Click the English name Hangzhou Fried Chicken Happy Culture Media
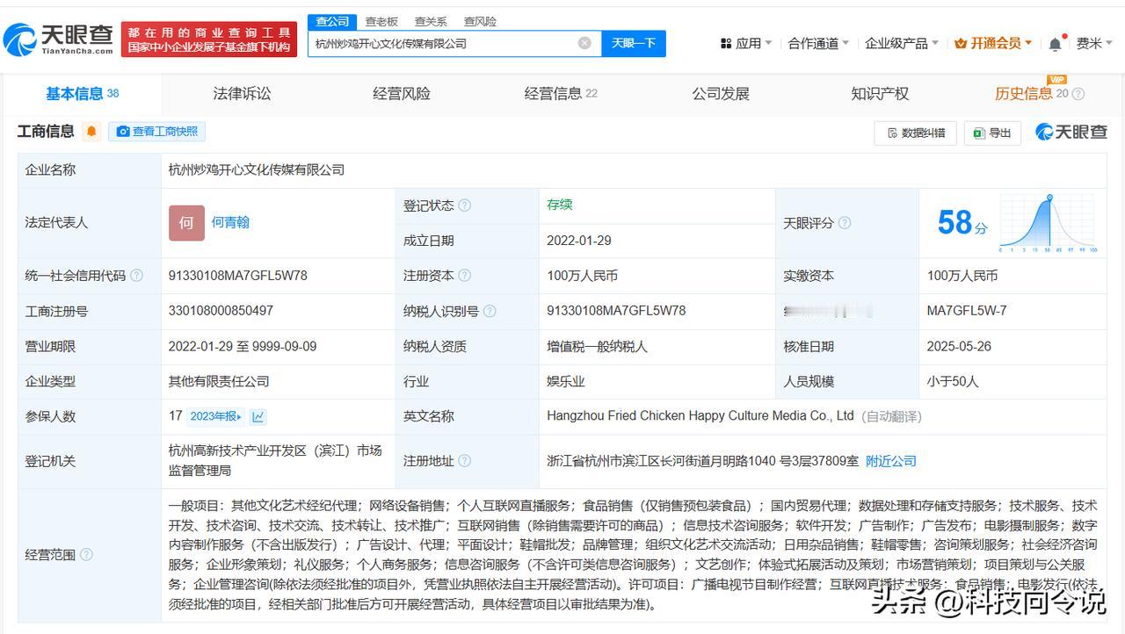This screenshot has height=634, width=1125. (700, 416)
